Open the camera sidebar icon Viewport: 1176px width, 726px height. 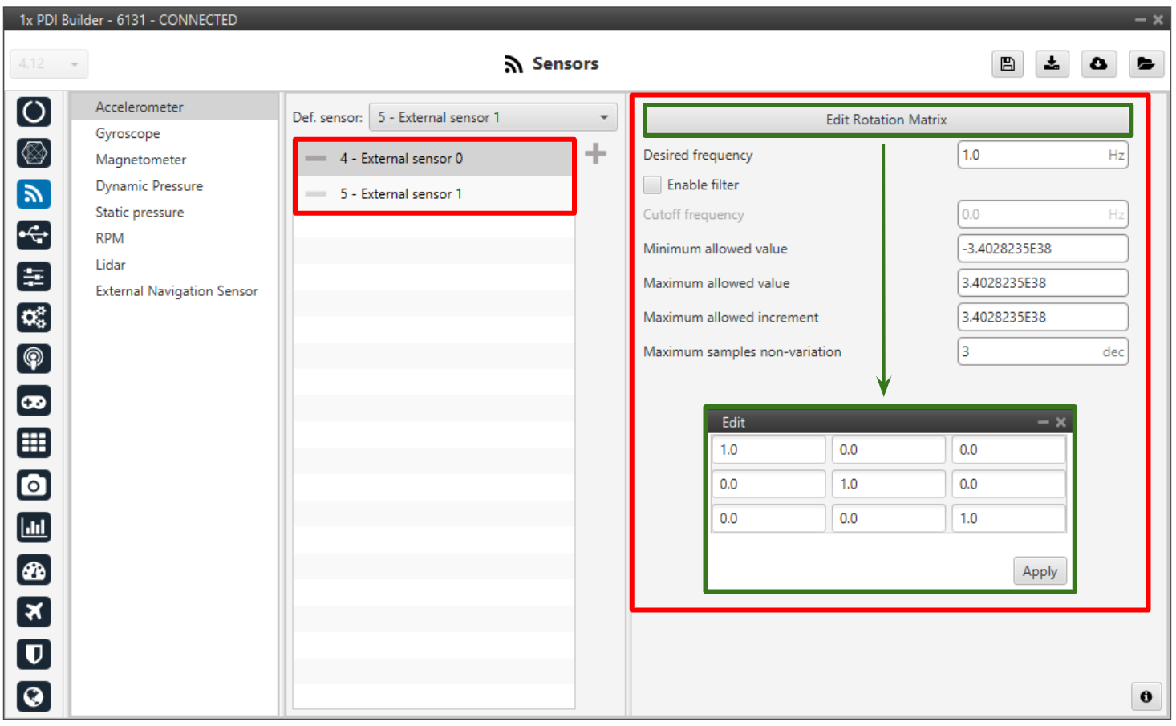pos(34,485)
